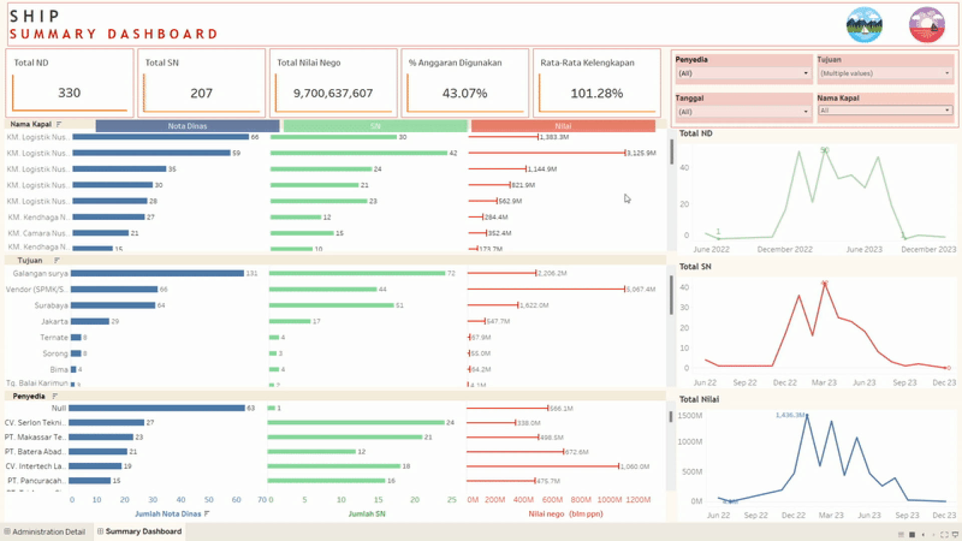Show the previous tab with left arrow icon
Screen dimensions: 962x541
click(923, 534)
